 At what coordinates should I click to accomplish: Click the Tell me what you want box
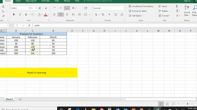pyautogui.click(x=98, y=1)
